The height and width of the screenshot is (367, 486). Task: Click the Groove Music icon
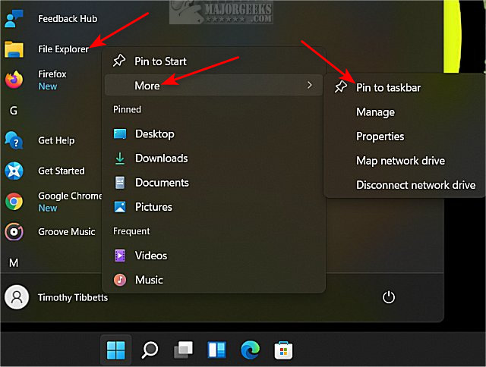tap(14, 232)
